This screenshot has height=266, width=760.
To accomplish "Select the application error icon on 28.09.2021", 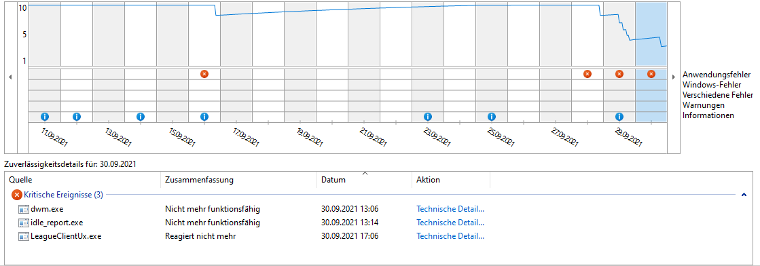I will click(587, 74).
